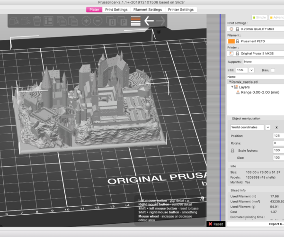Click the size value 103.00 x 73.00 x 51.37
The height and width of the screenshot is (237, 284).
tap(263, 172)
